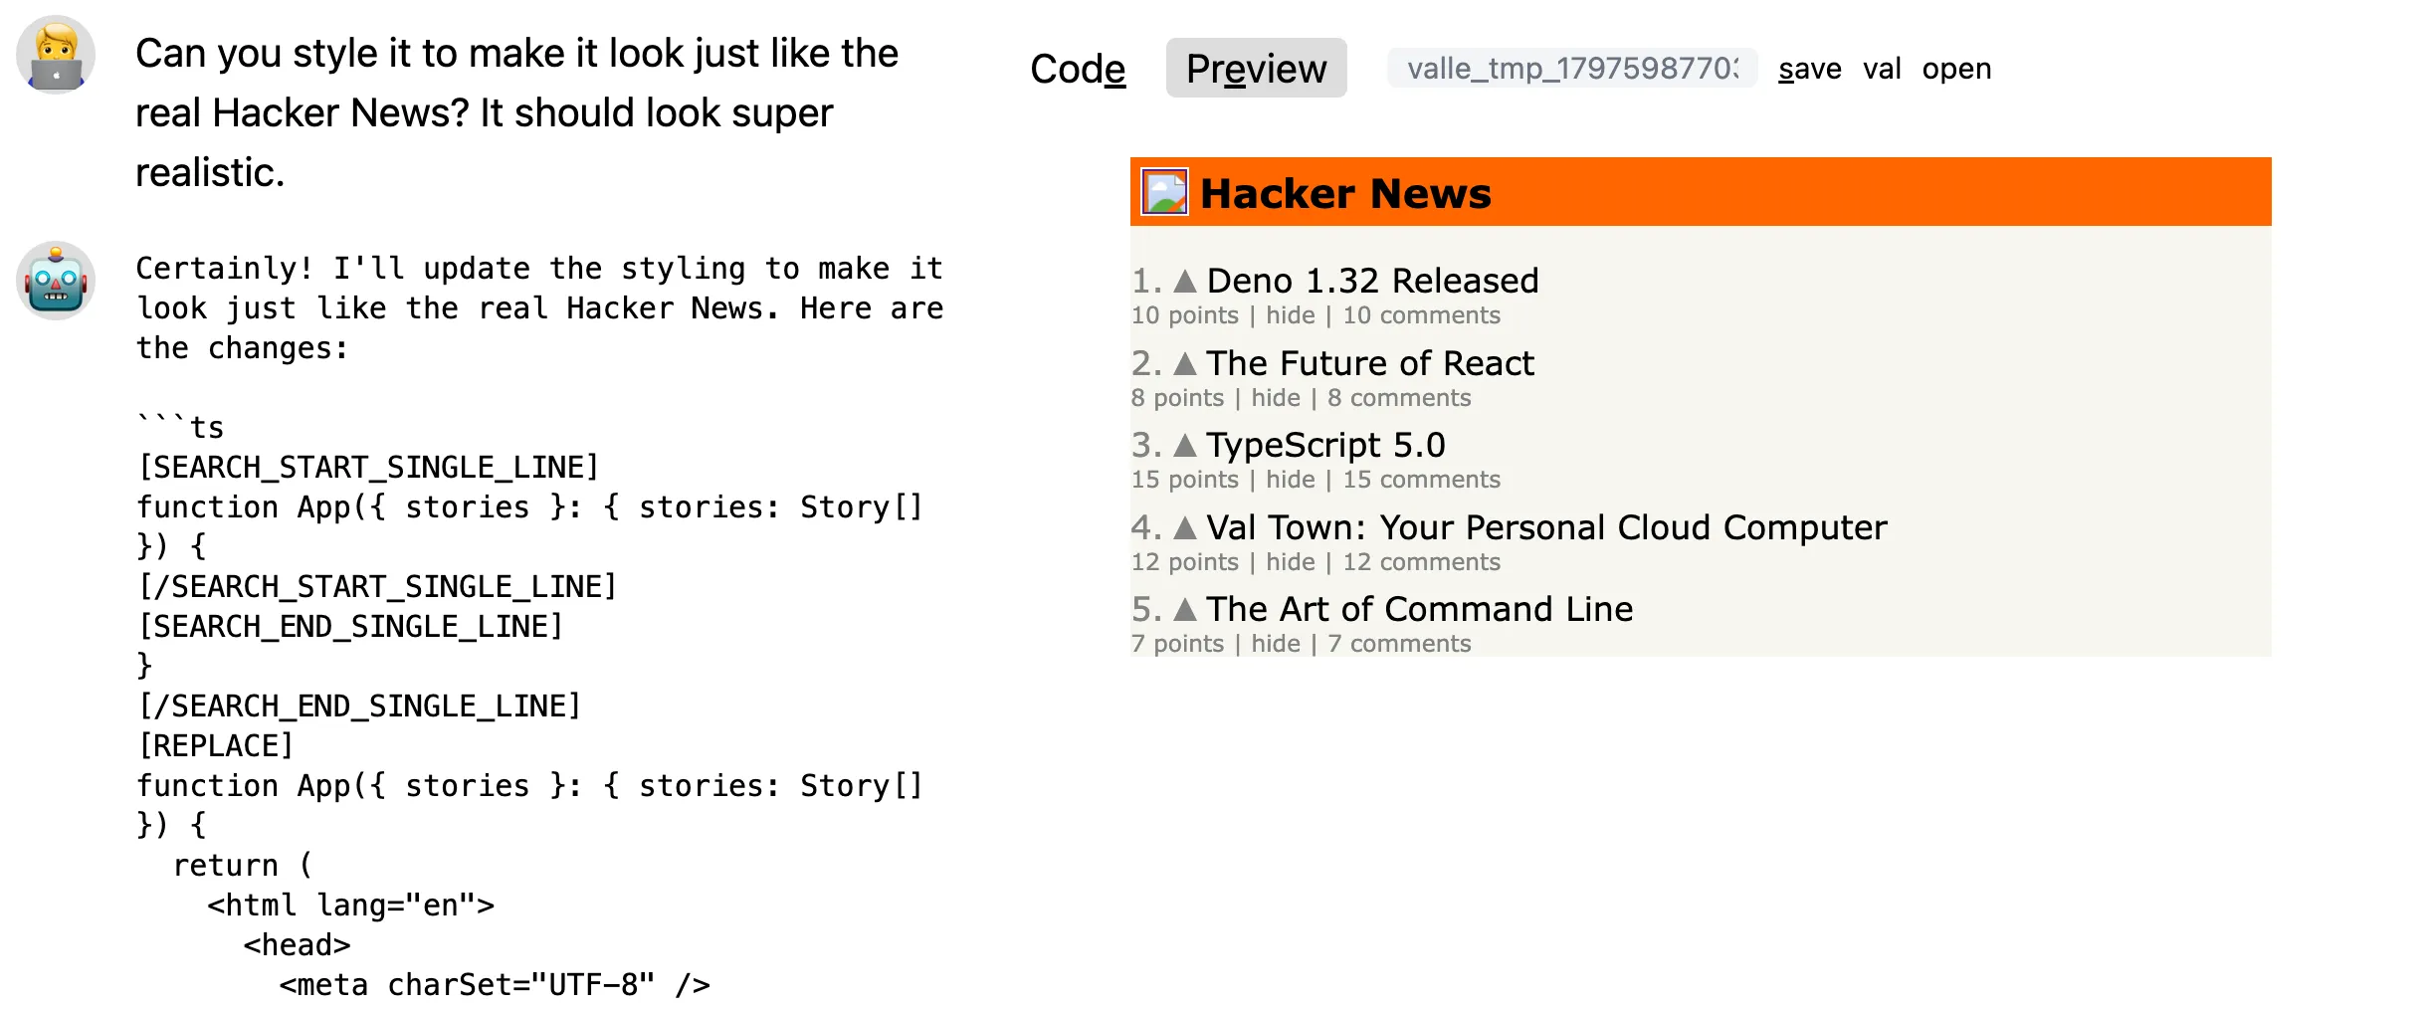The image size is (2428, 1009).
Task: Upvote The Future of React story
Action: pyautogui.click(x=1184, y=364)
